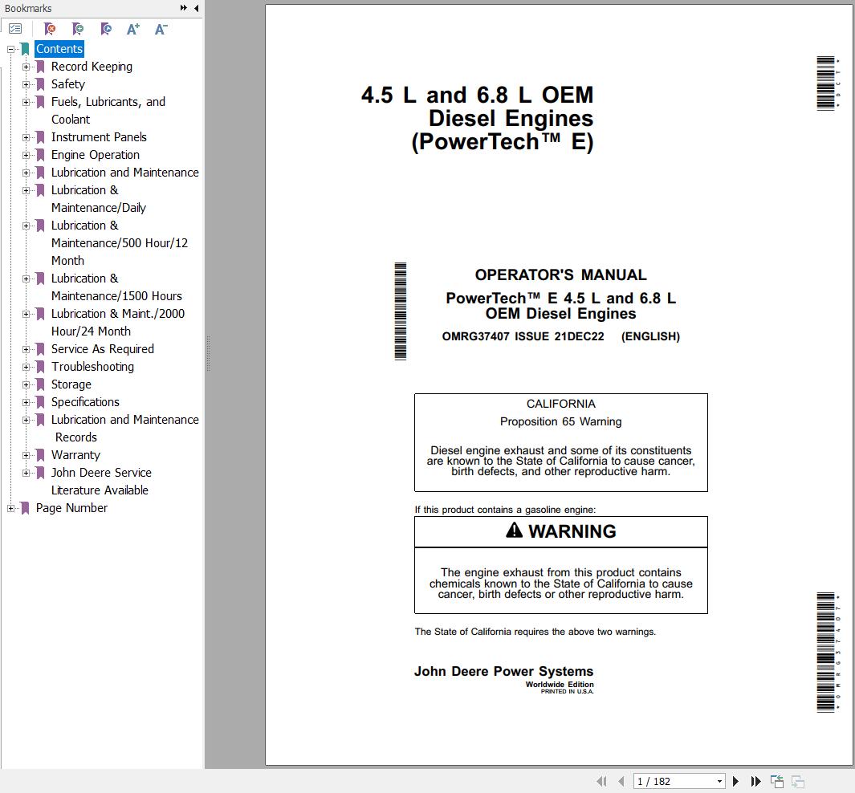The image size is (855, 793).
Task: Open the Safety bookmark
Action: click(x=68, y=84)
